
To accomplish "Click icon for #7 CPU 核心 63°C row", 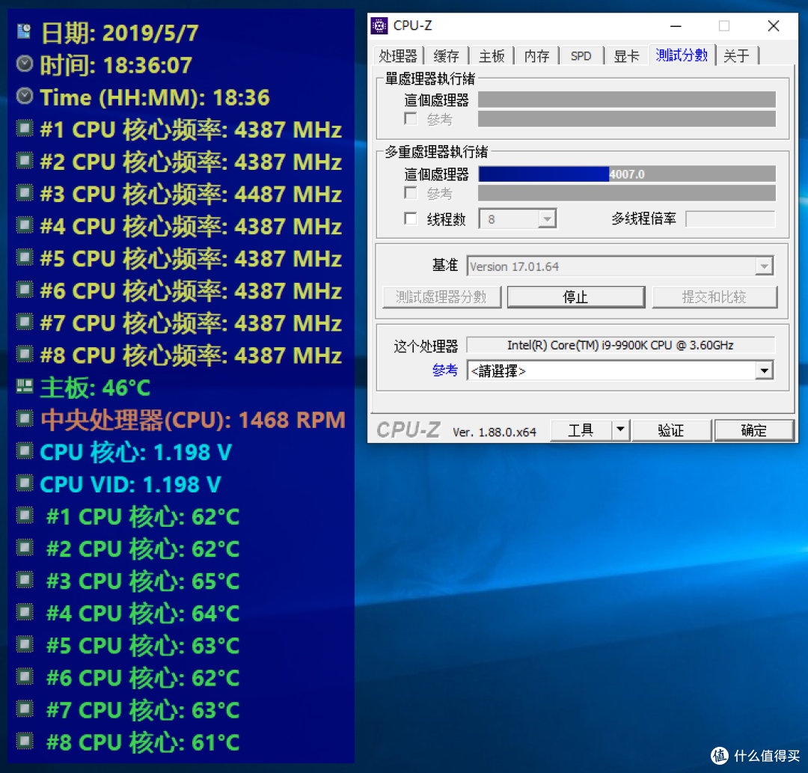I will (x=24, y=709).
